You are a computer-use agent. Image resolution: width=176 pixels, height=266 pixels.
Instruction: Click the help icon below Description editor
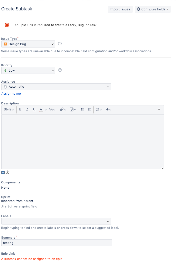click(7, 172)
